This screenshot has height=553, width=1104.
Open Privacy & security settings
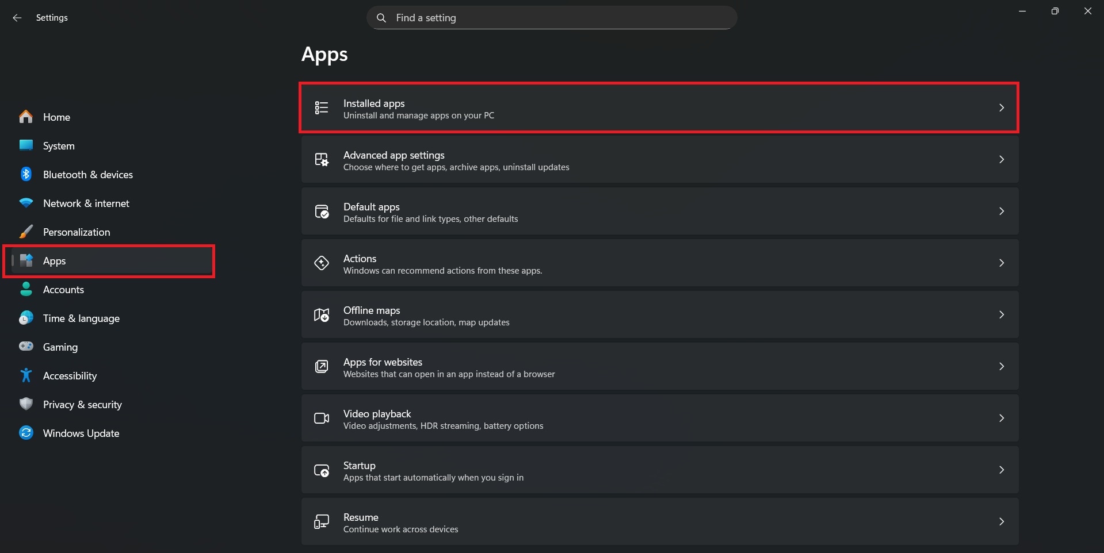pos(82,404)
